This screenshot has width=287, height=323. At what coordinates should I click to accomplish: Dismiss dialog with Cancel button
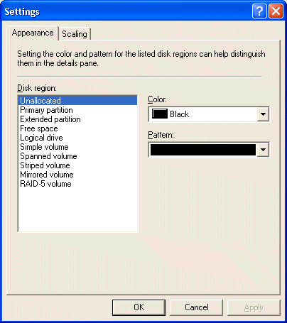197,307
